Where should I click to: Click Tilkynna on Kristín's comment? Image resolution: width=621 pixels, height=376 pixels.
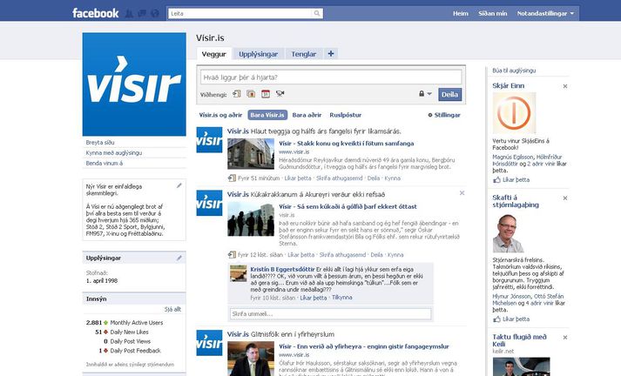tap(342, 298)
